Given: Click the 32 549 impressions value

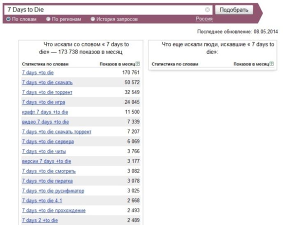Looking at the screenshot, I should click(x=132, y=92).
